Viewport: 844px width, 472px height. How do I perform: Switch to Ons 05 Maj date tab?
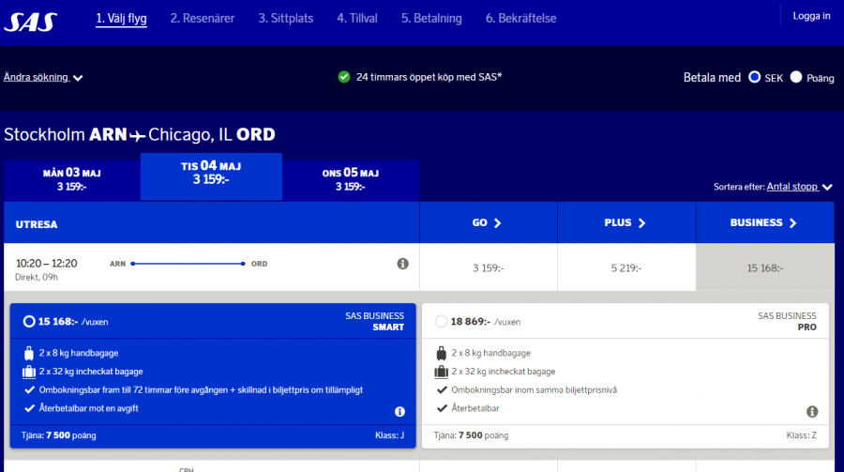click(350, 179)
